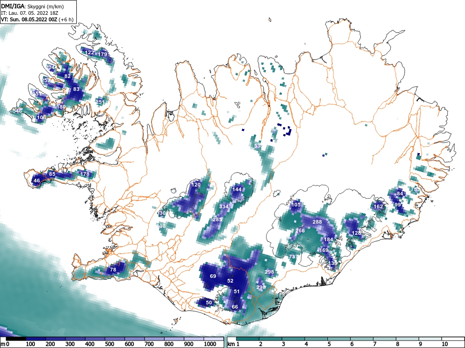Image resolution: width=465 pixels, height=348 pixels.
Task: Click the value 180 on the map
Action: click(x=61, y=107)
